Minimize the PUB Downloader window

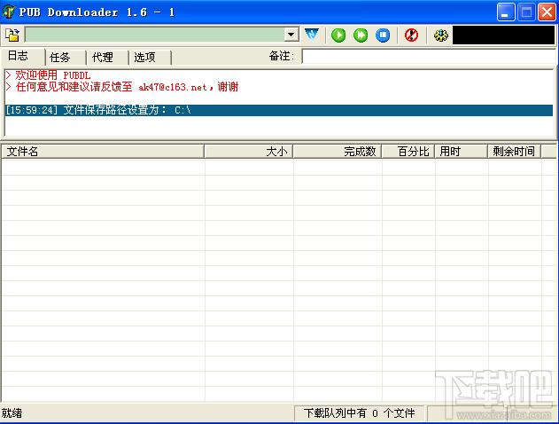[x=506, y=12]
